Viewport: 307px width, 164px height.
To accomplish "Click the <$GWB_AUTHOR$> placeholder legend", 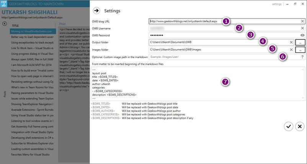I will [103, 111].
